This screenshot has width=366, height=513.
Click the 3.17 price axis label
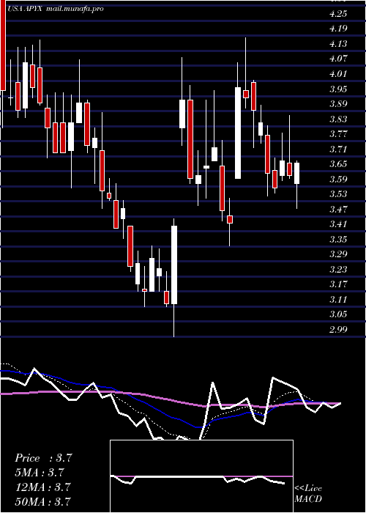(x=338, y=284)
